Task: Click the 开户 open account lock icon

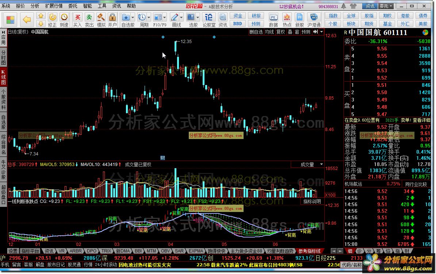Action: click(112, 20)
